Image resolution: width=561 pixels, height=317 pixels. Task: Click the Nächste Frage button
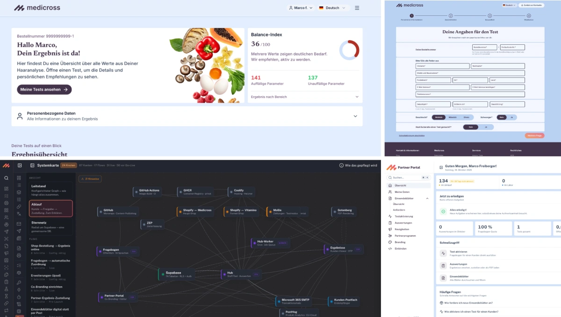coord(534,135)
